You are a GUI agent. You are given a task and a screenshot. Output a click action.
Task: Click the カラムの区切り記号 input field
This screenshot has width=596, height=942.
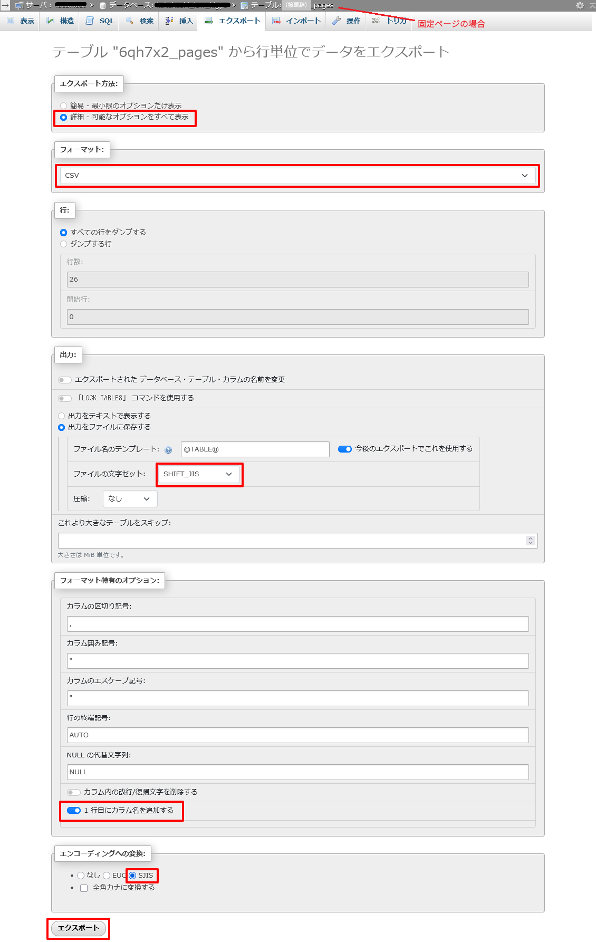pyautogui.click(x=298, y=624)
